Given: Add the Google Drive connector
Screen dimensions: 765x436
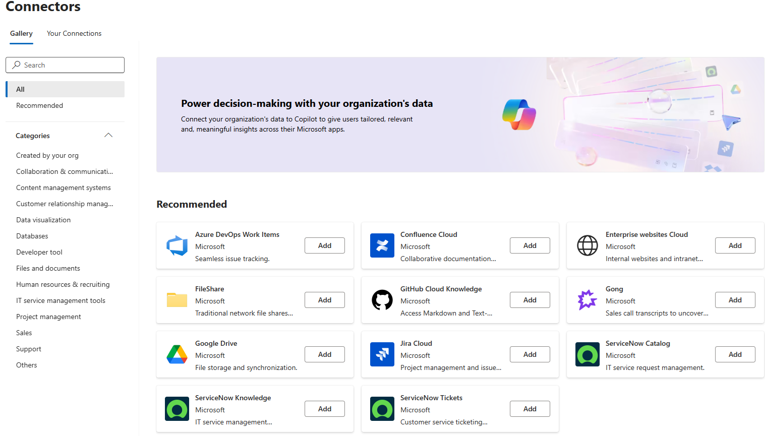Looking at the screenshot, I should (325, 354).
